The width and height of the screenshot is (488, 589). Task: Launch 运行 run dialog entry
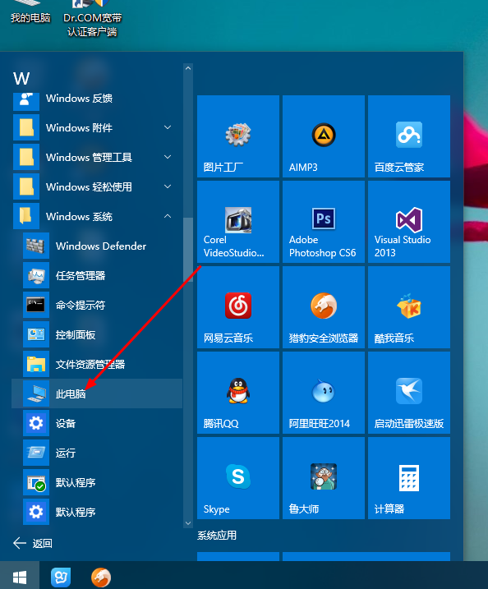click(97, 453)
